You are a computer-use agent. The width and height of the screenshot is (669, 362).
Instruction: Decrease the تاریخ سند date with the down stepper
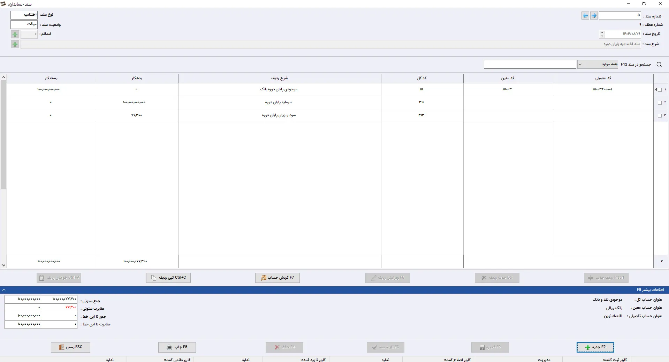click(602, 36)
